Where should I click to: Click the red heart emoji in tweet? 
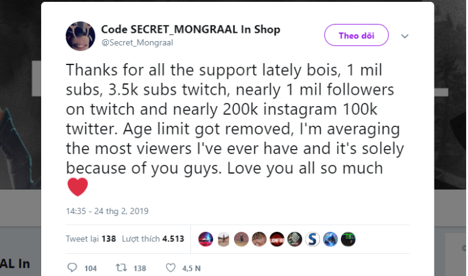click(x=77, y=187)
